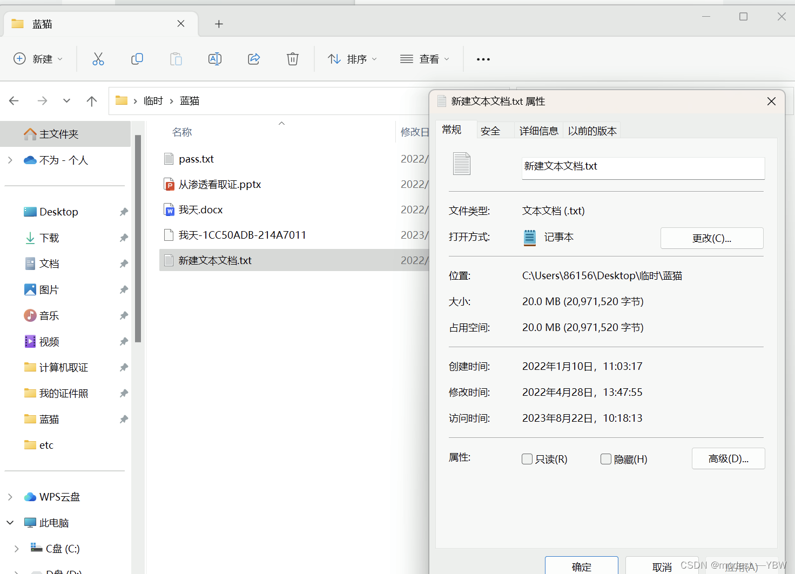Screen dimensions: 795x574
Task: Click the Paste clipboard icon
Action: coord(176,59)
